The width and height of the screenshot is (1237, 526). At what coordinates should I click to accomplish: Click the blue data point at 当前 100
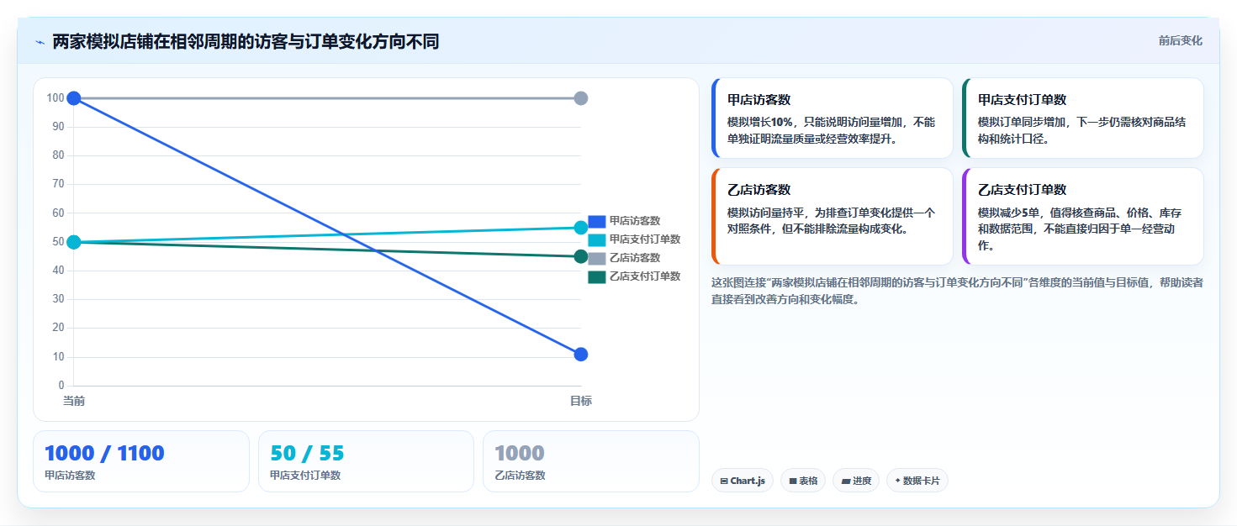point(74,98)
